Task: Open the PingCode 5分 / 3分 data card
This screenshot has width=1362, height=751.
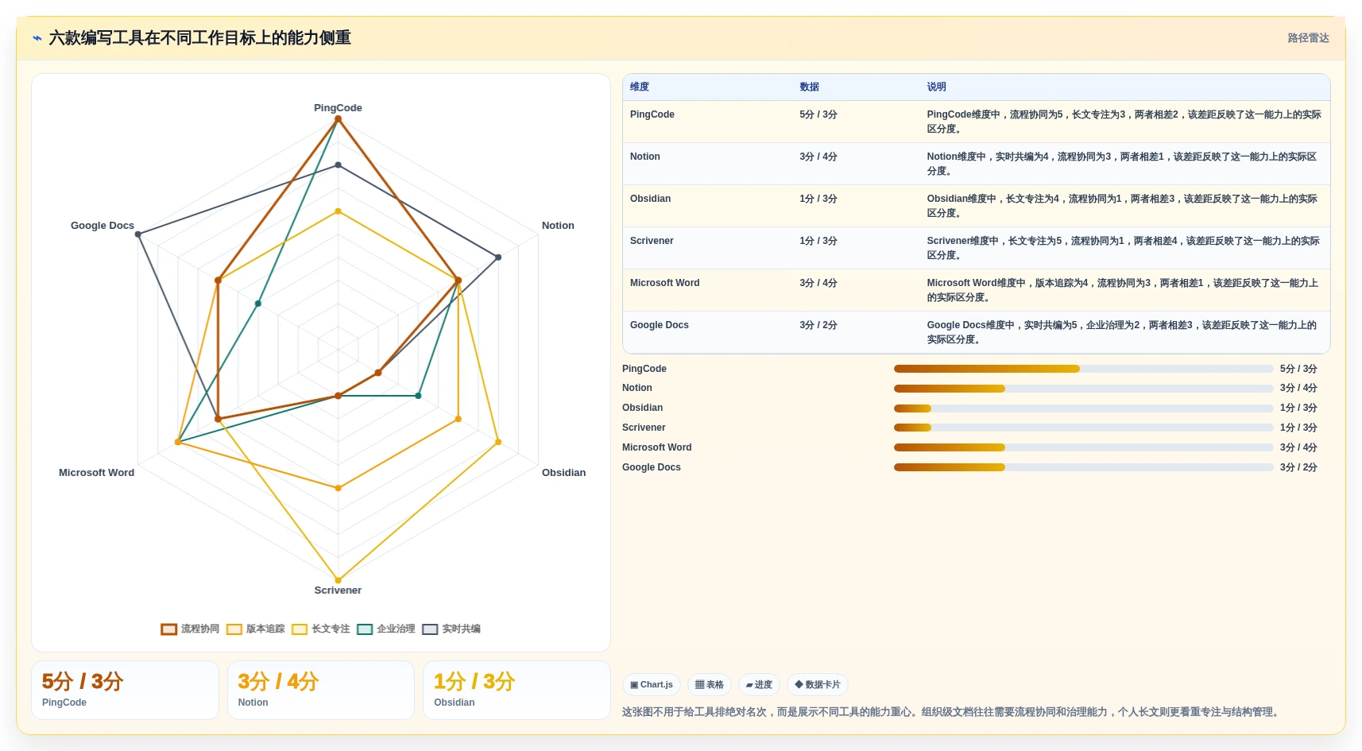Action: tap(125, 690)
